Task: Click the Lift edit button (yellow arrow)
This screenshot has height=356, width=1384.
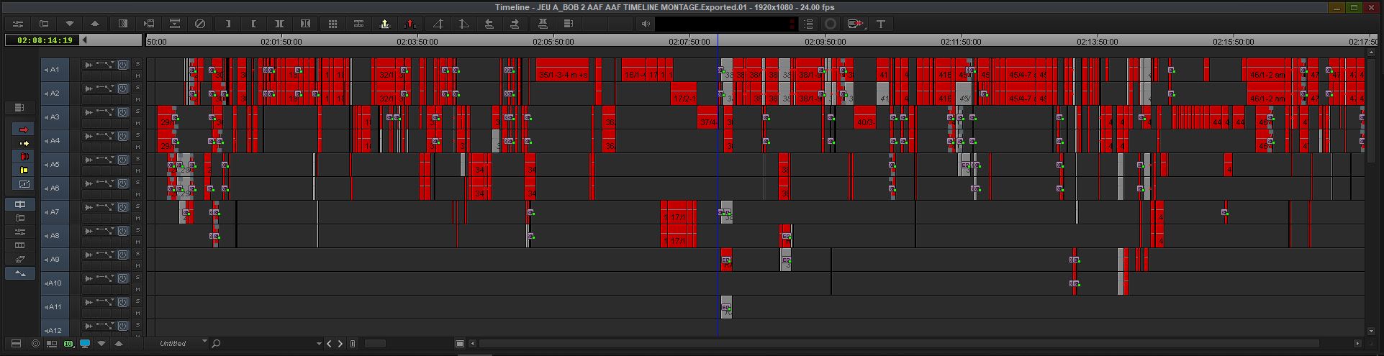Action: click(x=384, y=24)
